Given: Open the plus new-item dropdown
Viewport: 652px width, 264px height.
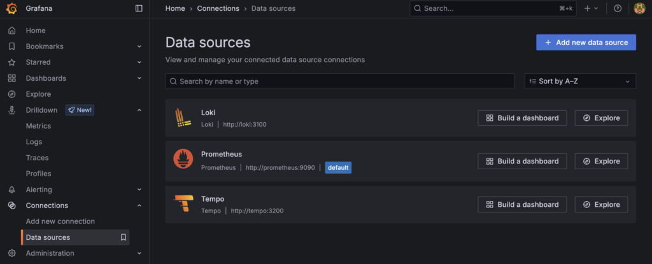Looking at the screenshot, I should 591,8.
